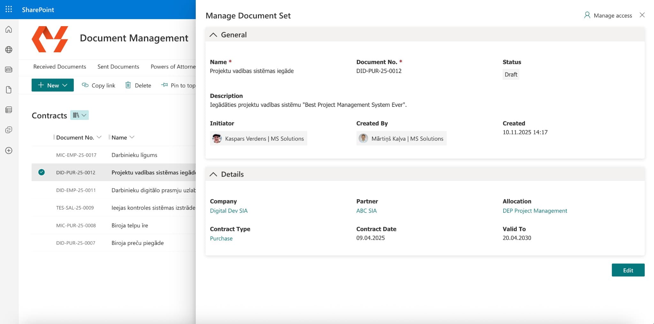Open the files page icon in the left rail
This screenshot has width=654, height=324.
[9, 90]
